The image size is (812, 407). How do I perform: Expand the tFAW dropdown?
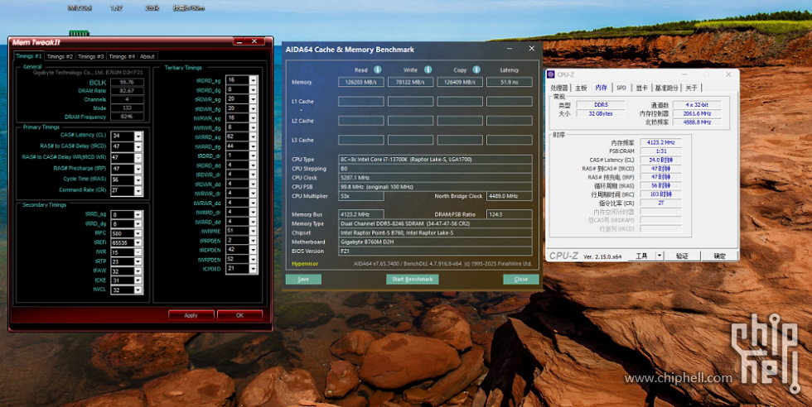(138, 271)
